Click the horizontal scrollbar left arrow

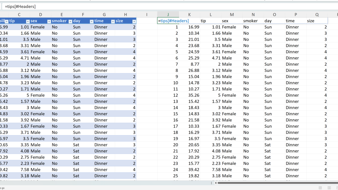click(216, 183)
